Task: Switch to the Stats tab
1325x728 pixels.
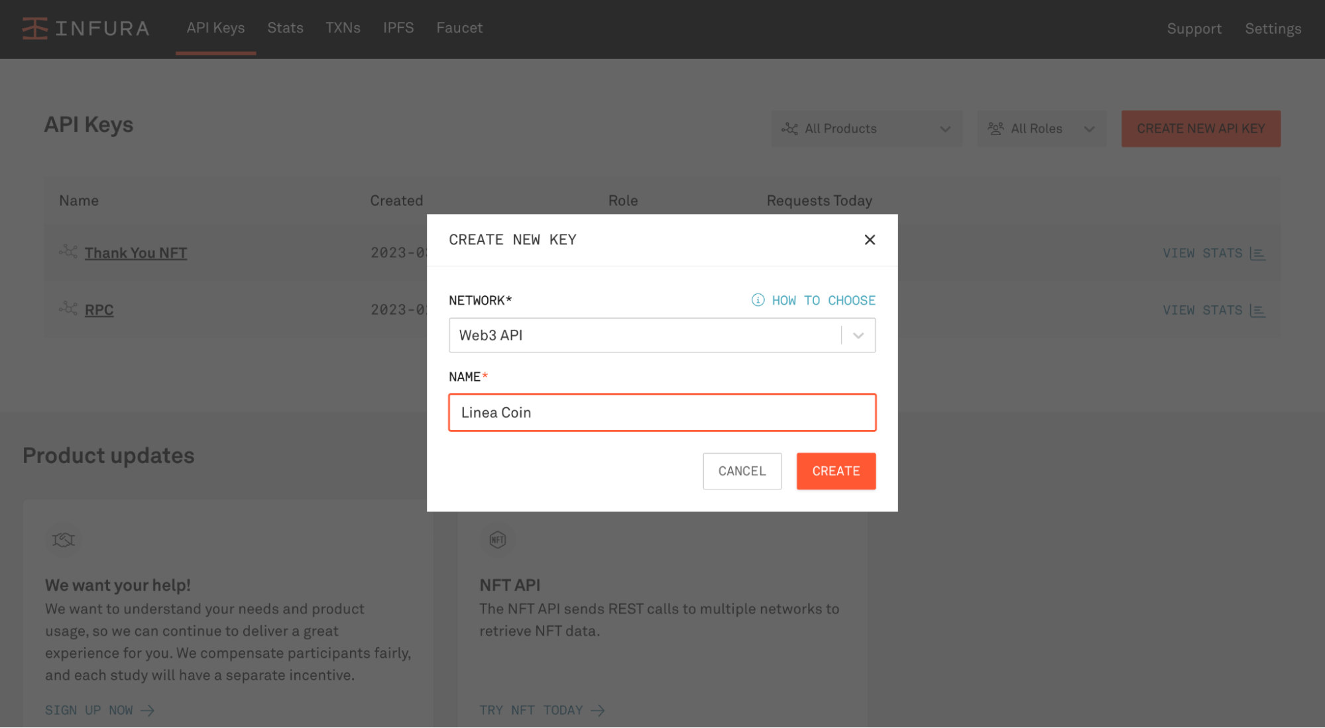Action: pos(285,28)
